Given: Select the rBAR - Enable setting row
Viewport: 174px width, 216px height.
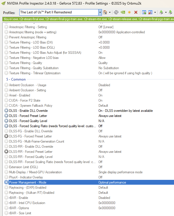Looking at the screenshot, I should [x=19, y=198].
